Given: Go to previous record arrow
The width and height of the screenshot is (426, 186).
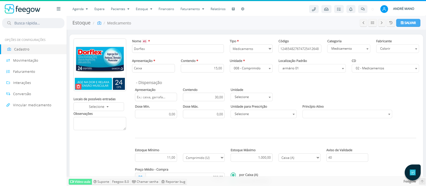Looking at the screenshot, I should [x=363, y=23].
